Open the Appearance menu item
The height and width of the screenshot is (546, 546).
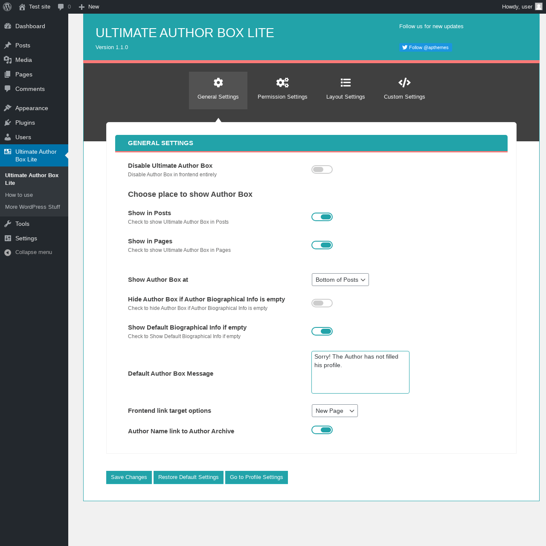[x=34, y=108]
